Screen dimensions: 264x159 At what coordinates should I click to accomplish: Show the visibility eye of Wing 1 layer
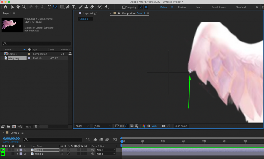click(3, 154)
